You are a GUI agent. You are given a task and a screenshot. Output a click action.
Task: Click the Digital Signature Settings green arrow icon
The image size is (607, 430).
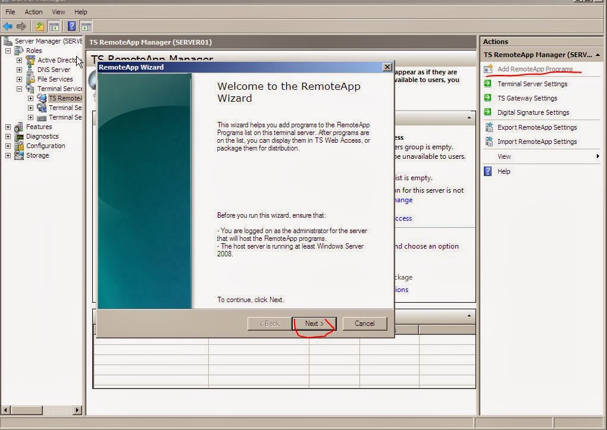click(x=488, y=112)
